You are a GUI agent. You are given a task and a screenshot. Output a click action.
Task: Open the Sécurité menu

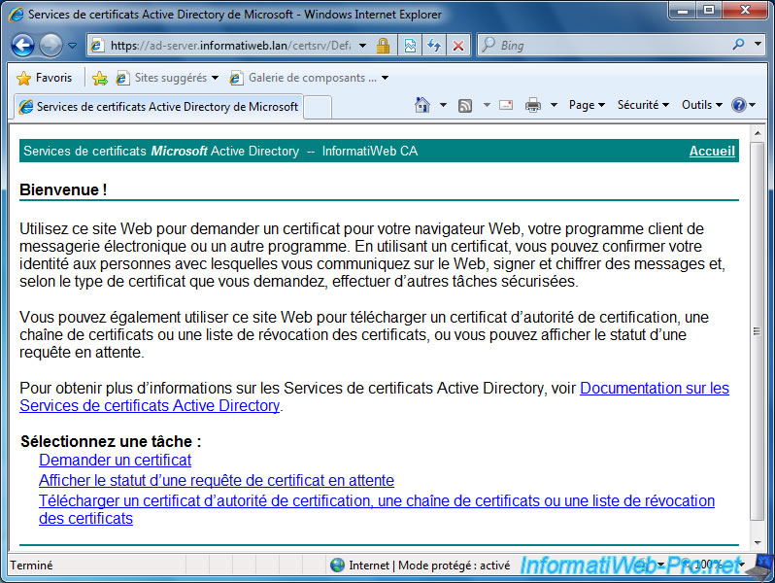(643, 105)
